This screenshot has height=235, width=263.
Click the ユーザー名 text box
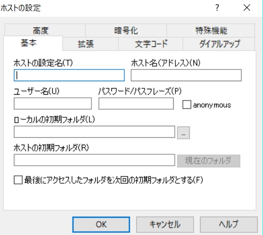[x=53, y=103]
